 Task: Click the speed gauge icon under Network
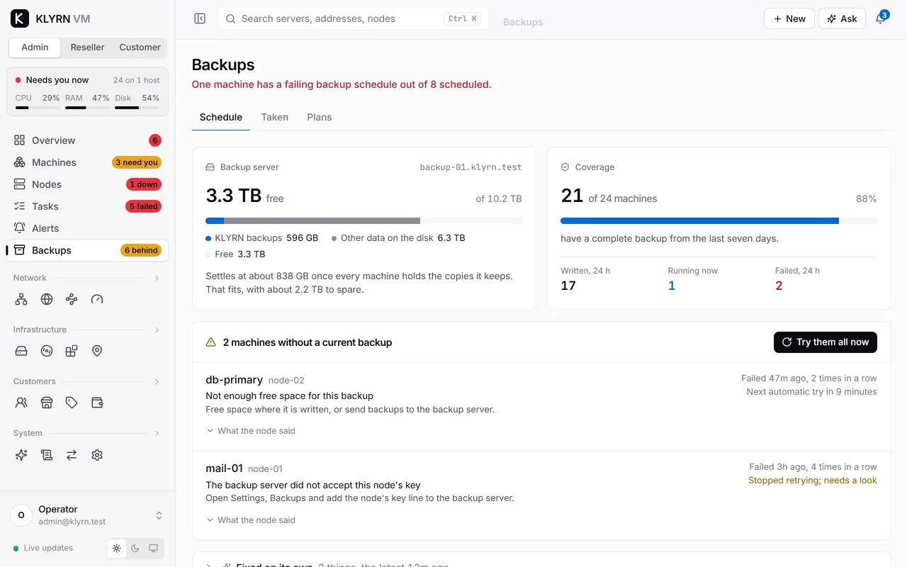tap(97, 299)
